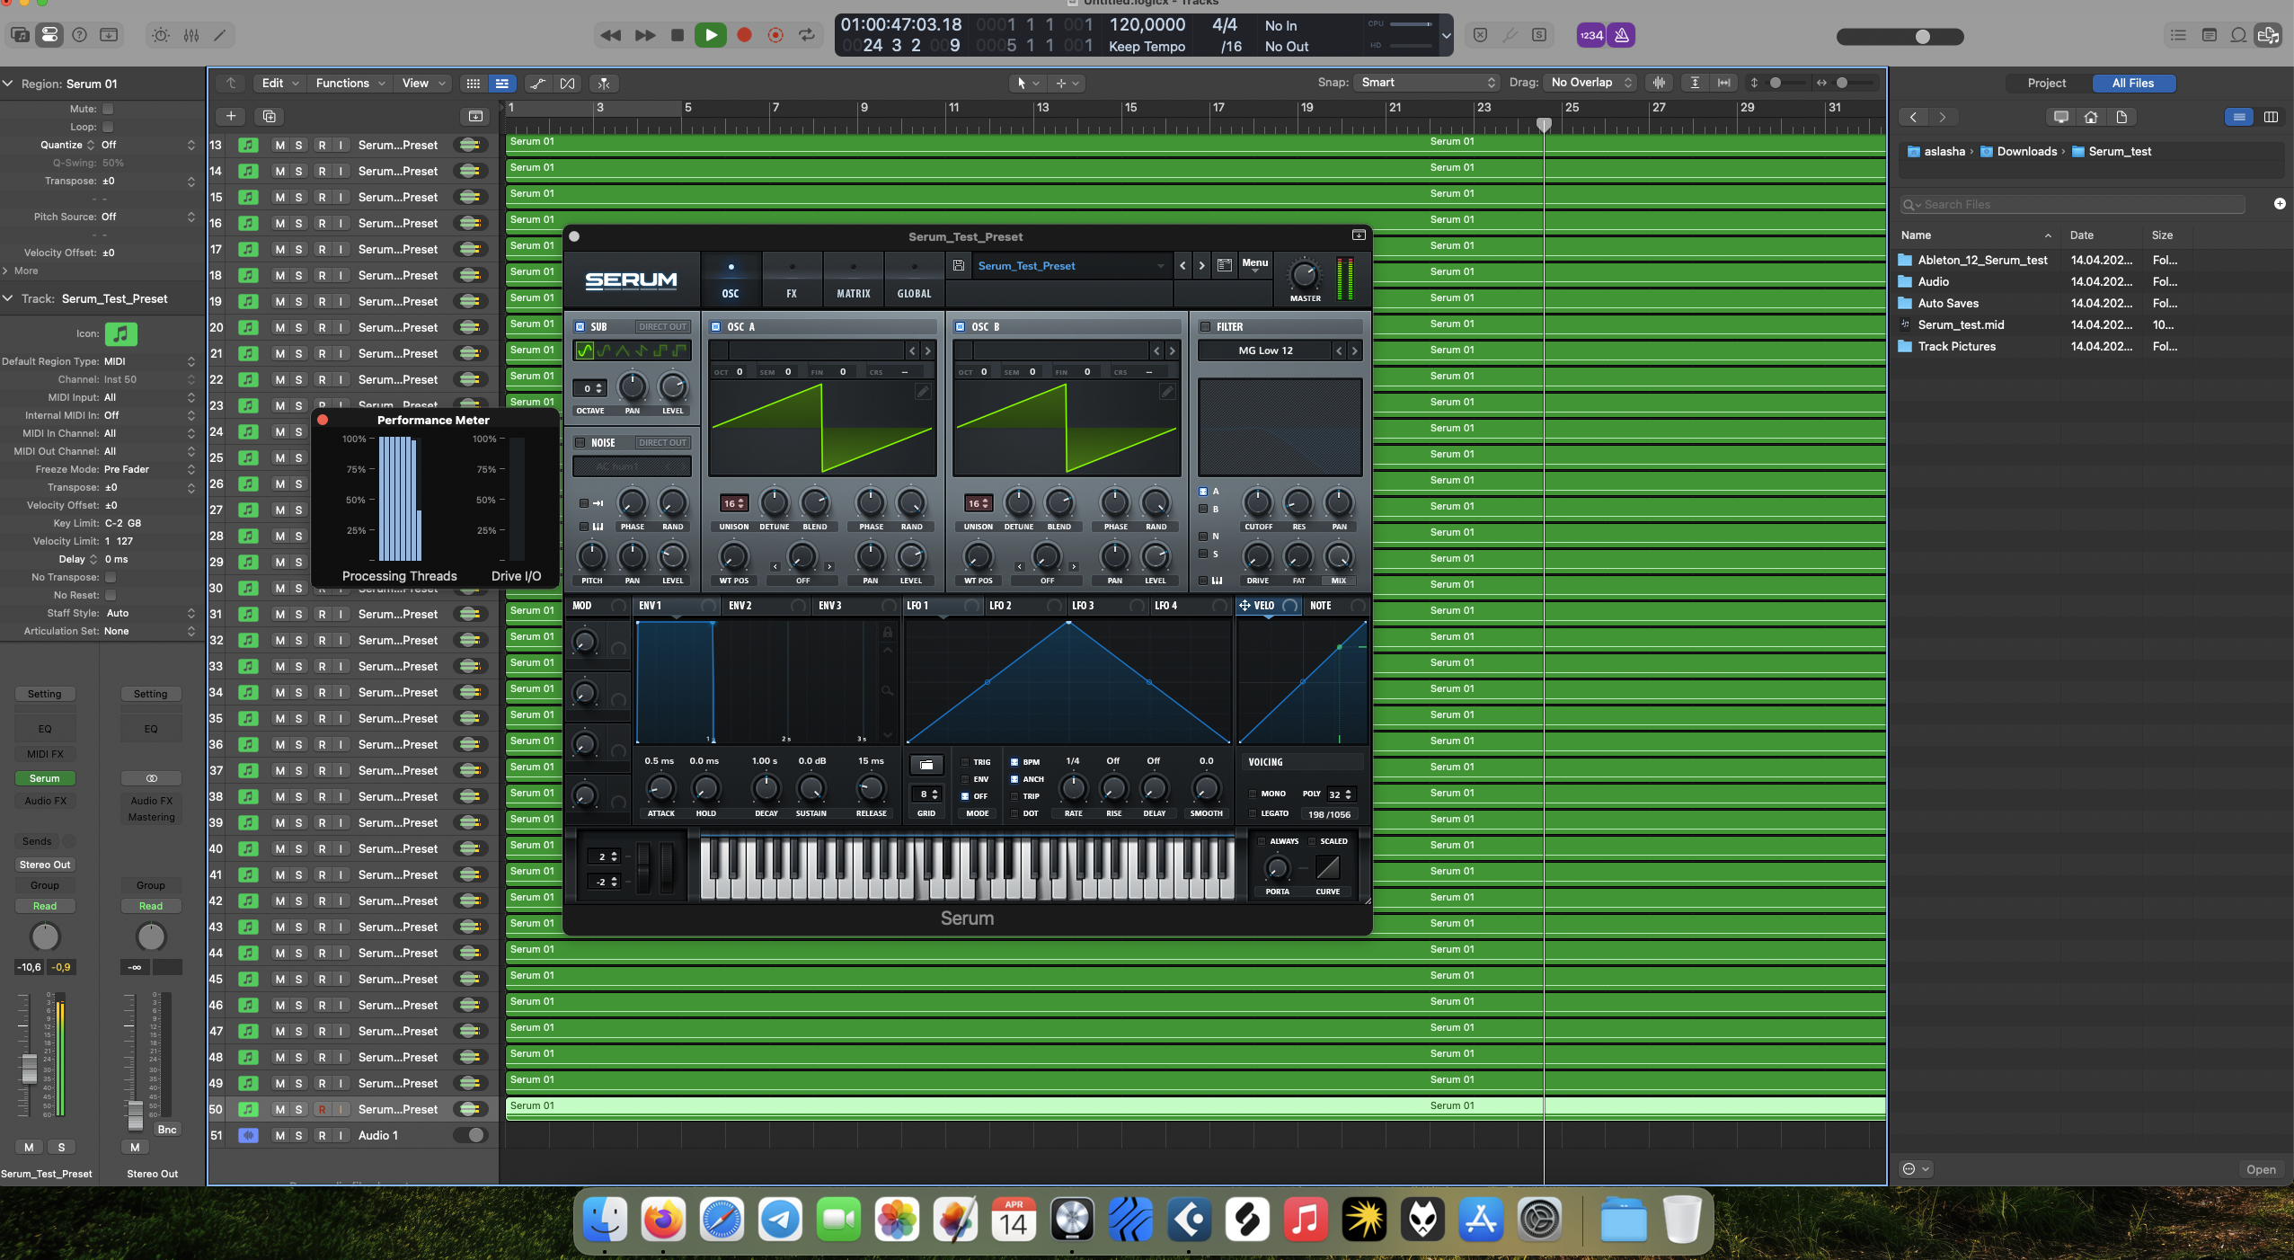Viewport: 2294px width, 1260px height.
Task: Switch to the Project tab in the browser
Action: pyautogui.click(x=2046, y=83)
